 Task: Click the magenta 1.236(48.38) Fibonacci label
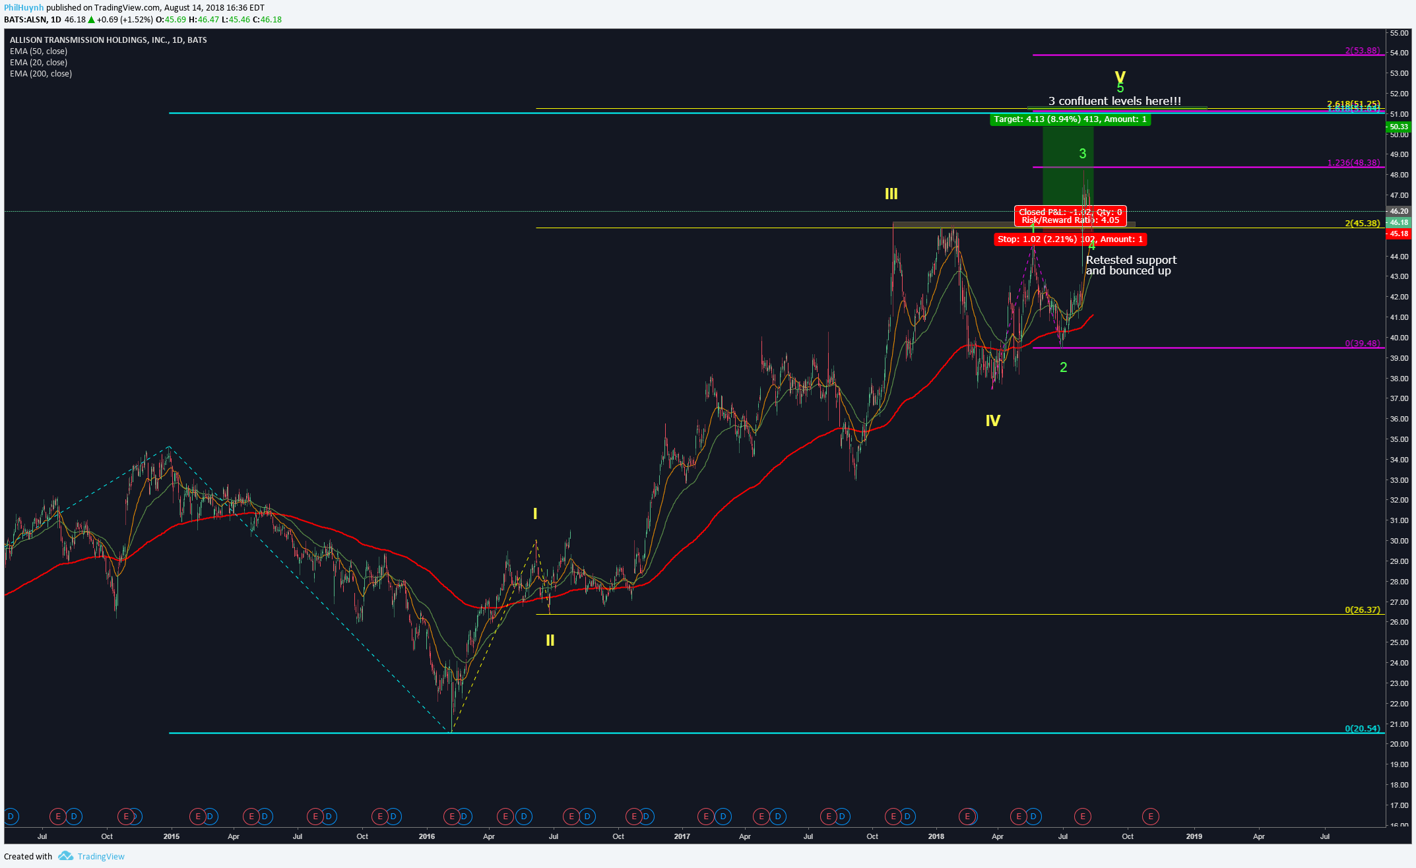[x=1353, y=163]
